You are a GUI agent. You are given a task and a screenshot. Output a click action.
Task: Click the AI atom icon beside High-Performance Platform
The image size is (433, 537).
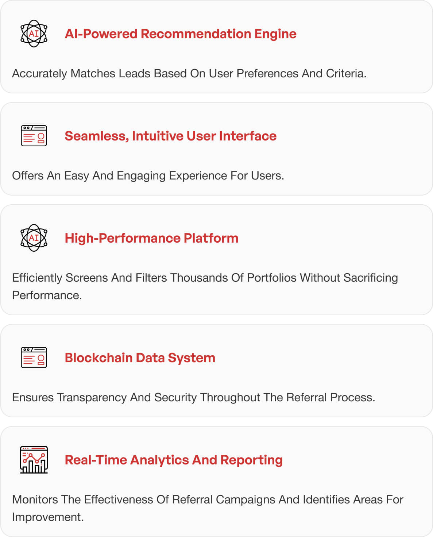pyautogui.click(x=34, y=238)
